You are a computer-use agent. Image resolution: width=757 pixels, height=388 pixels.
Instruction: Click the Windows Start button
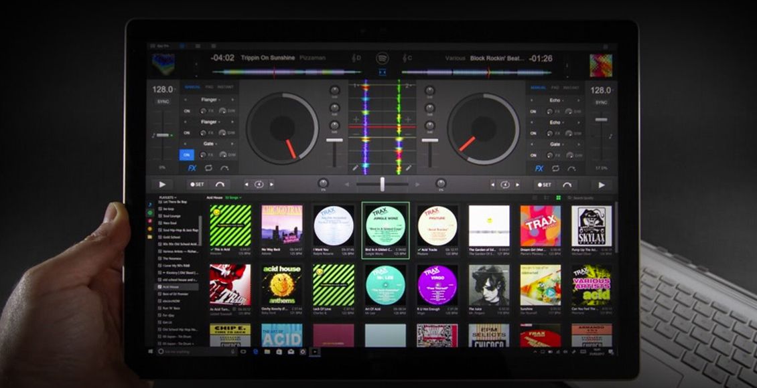[x=150, y=352]
